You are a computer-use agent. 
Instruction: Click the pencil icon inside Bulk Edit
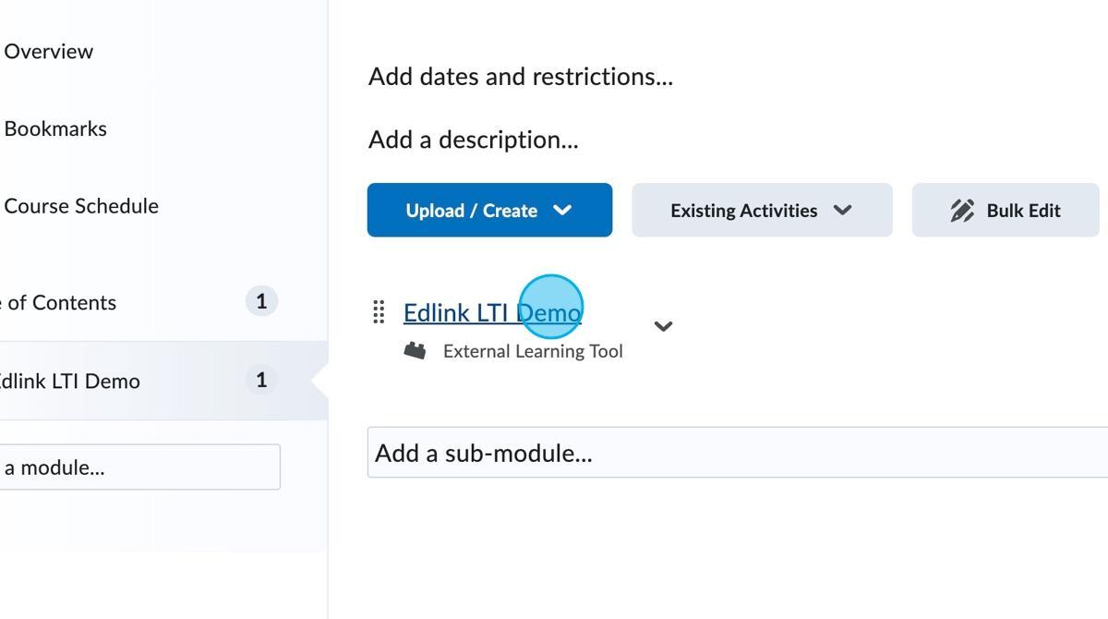[963, 210]
